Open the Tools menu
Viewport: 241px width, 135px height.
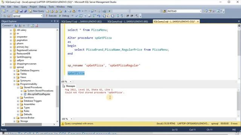click(x=51, y=7)
